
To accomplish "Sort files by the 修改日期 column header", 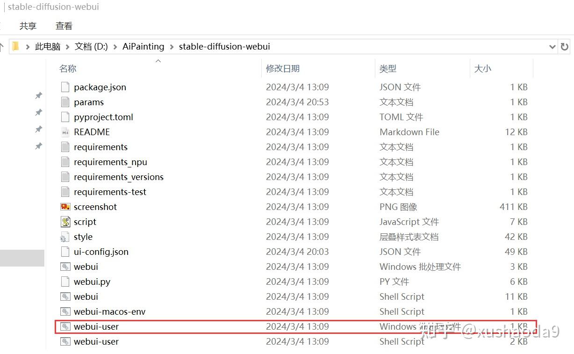I will [283, 68].
